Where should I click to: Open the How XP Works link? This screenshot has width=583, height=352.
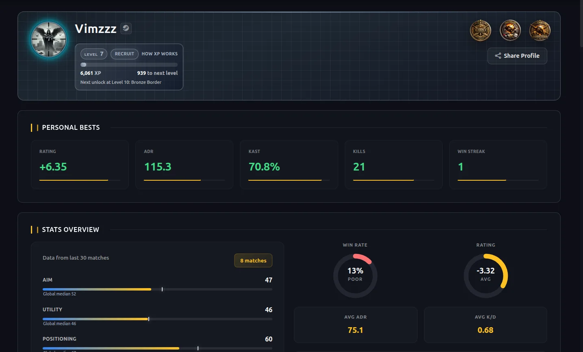159,54
